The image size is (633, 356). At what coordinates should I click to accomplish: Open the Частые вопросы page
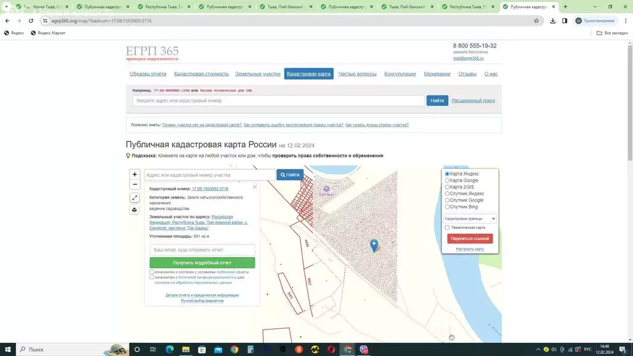(x=357, y=74)
